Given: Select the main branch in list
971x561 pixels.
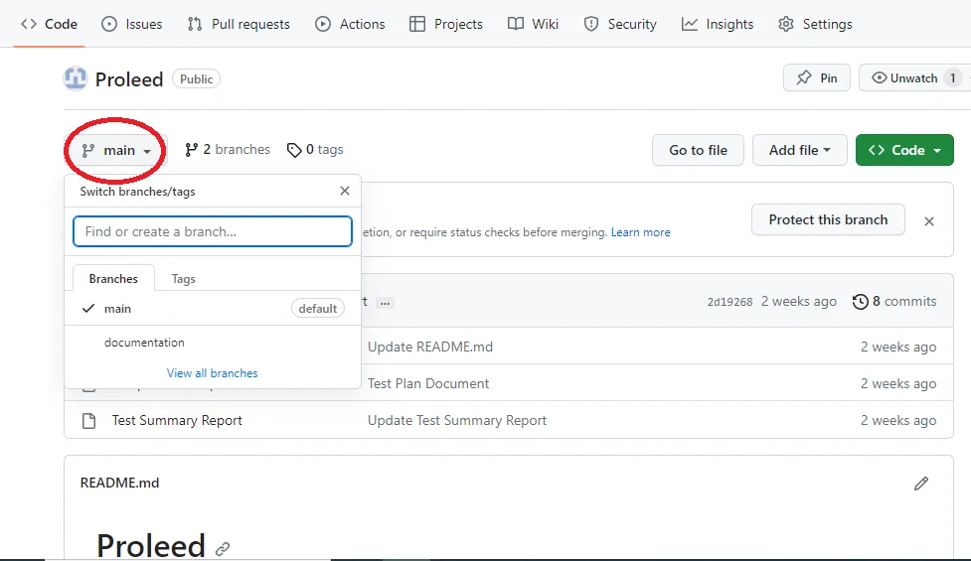Looking at the screenshot, I should pos(213,308).
